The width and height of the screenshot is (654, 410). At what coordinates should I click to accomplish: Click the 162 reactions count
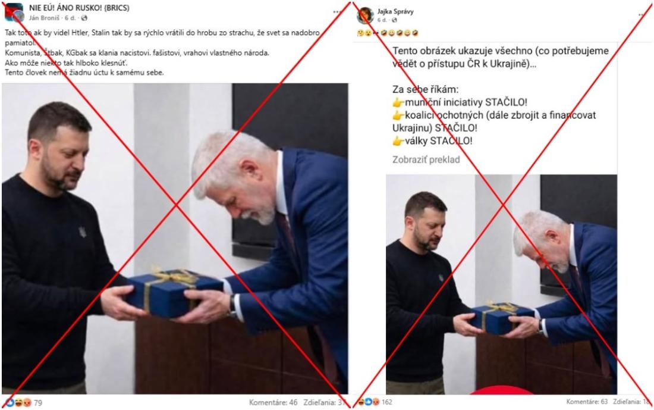(386, 402)
